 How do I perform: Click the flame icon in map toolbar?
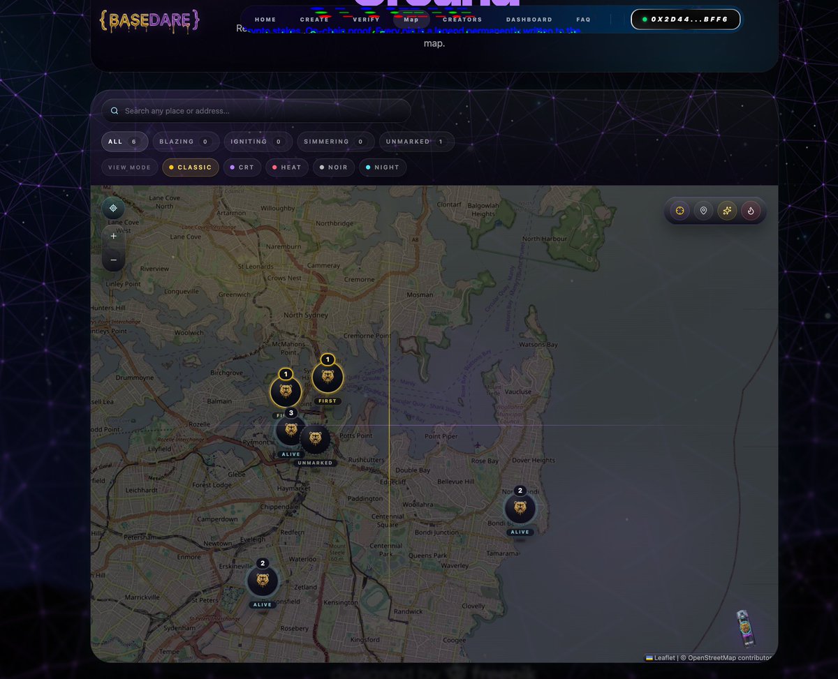click(751, 211)
